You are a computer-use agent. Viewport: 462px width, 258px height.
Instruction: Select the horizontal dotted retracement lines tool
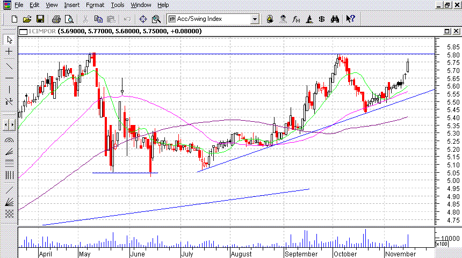[x=10, y=163]
